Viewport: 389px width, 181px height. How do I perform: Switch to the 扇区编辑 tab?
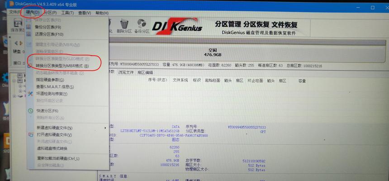coord(145,72)
